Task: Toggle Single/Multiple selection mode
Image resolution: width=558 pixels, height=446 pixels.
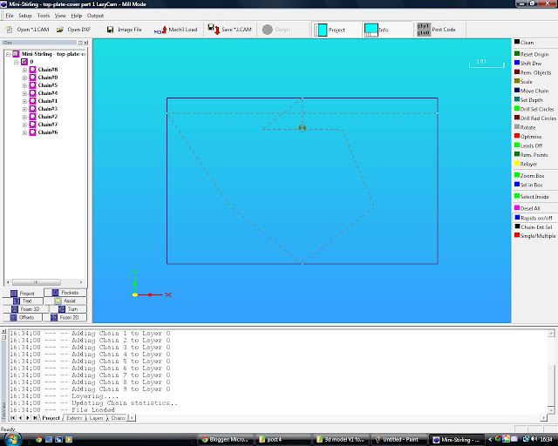Action: point(534,236)
